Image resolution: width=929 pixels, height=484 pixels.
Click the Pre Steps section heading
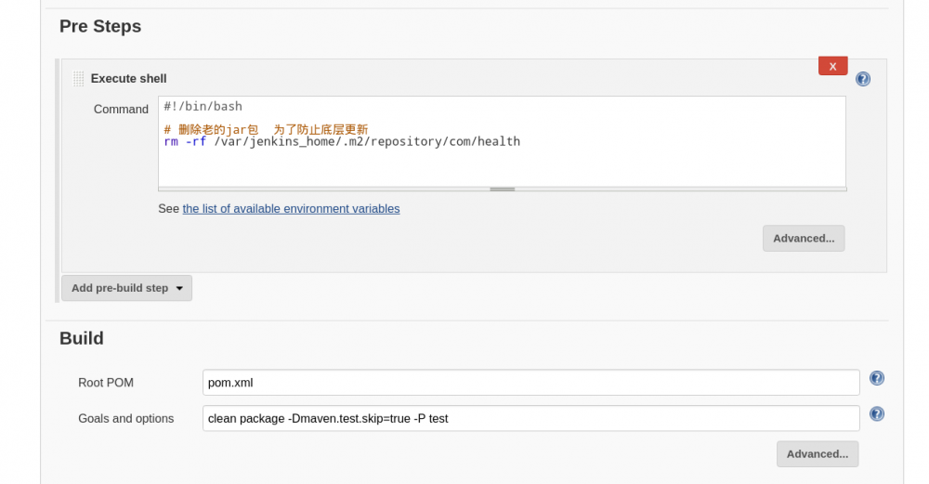[x=100, y=27]
